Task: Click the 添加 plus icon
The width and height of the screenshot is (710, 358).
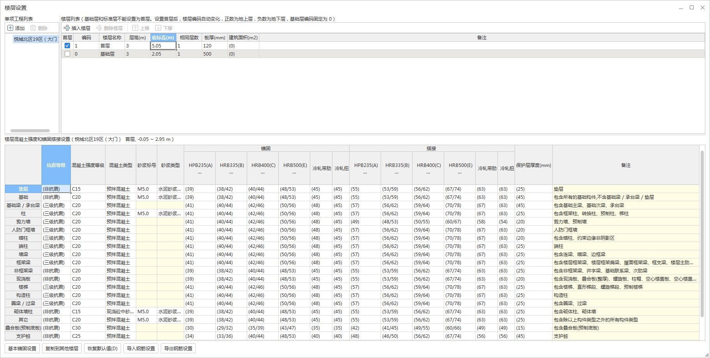Action: [11, 28]
